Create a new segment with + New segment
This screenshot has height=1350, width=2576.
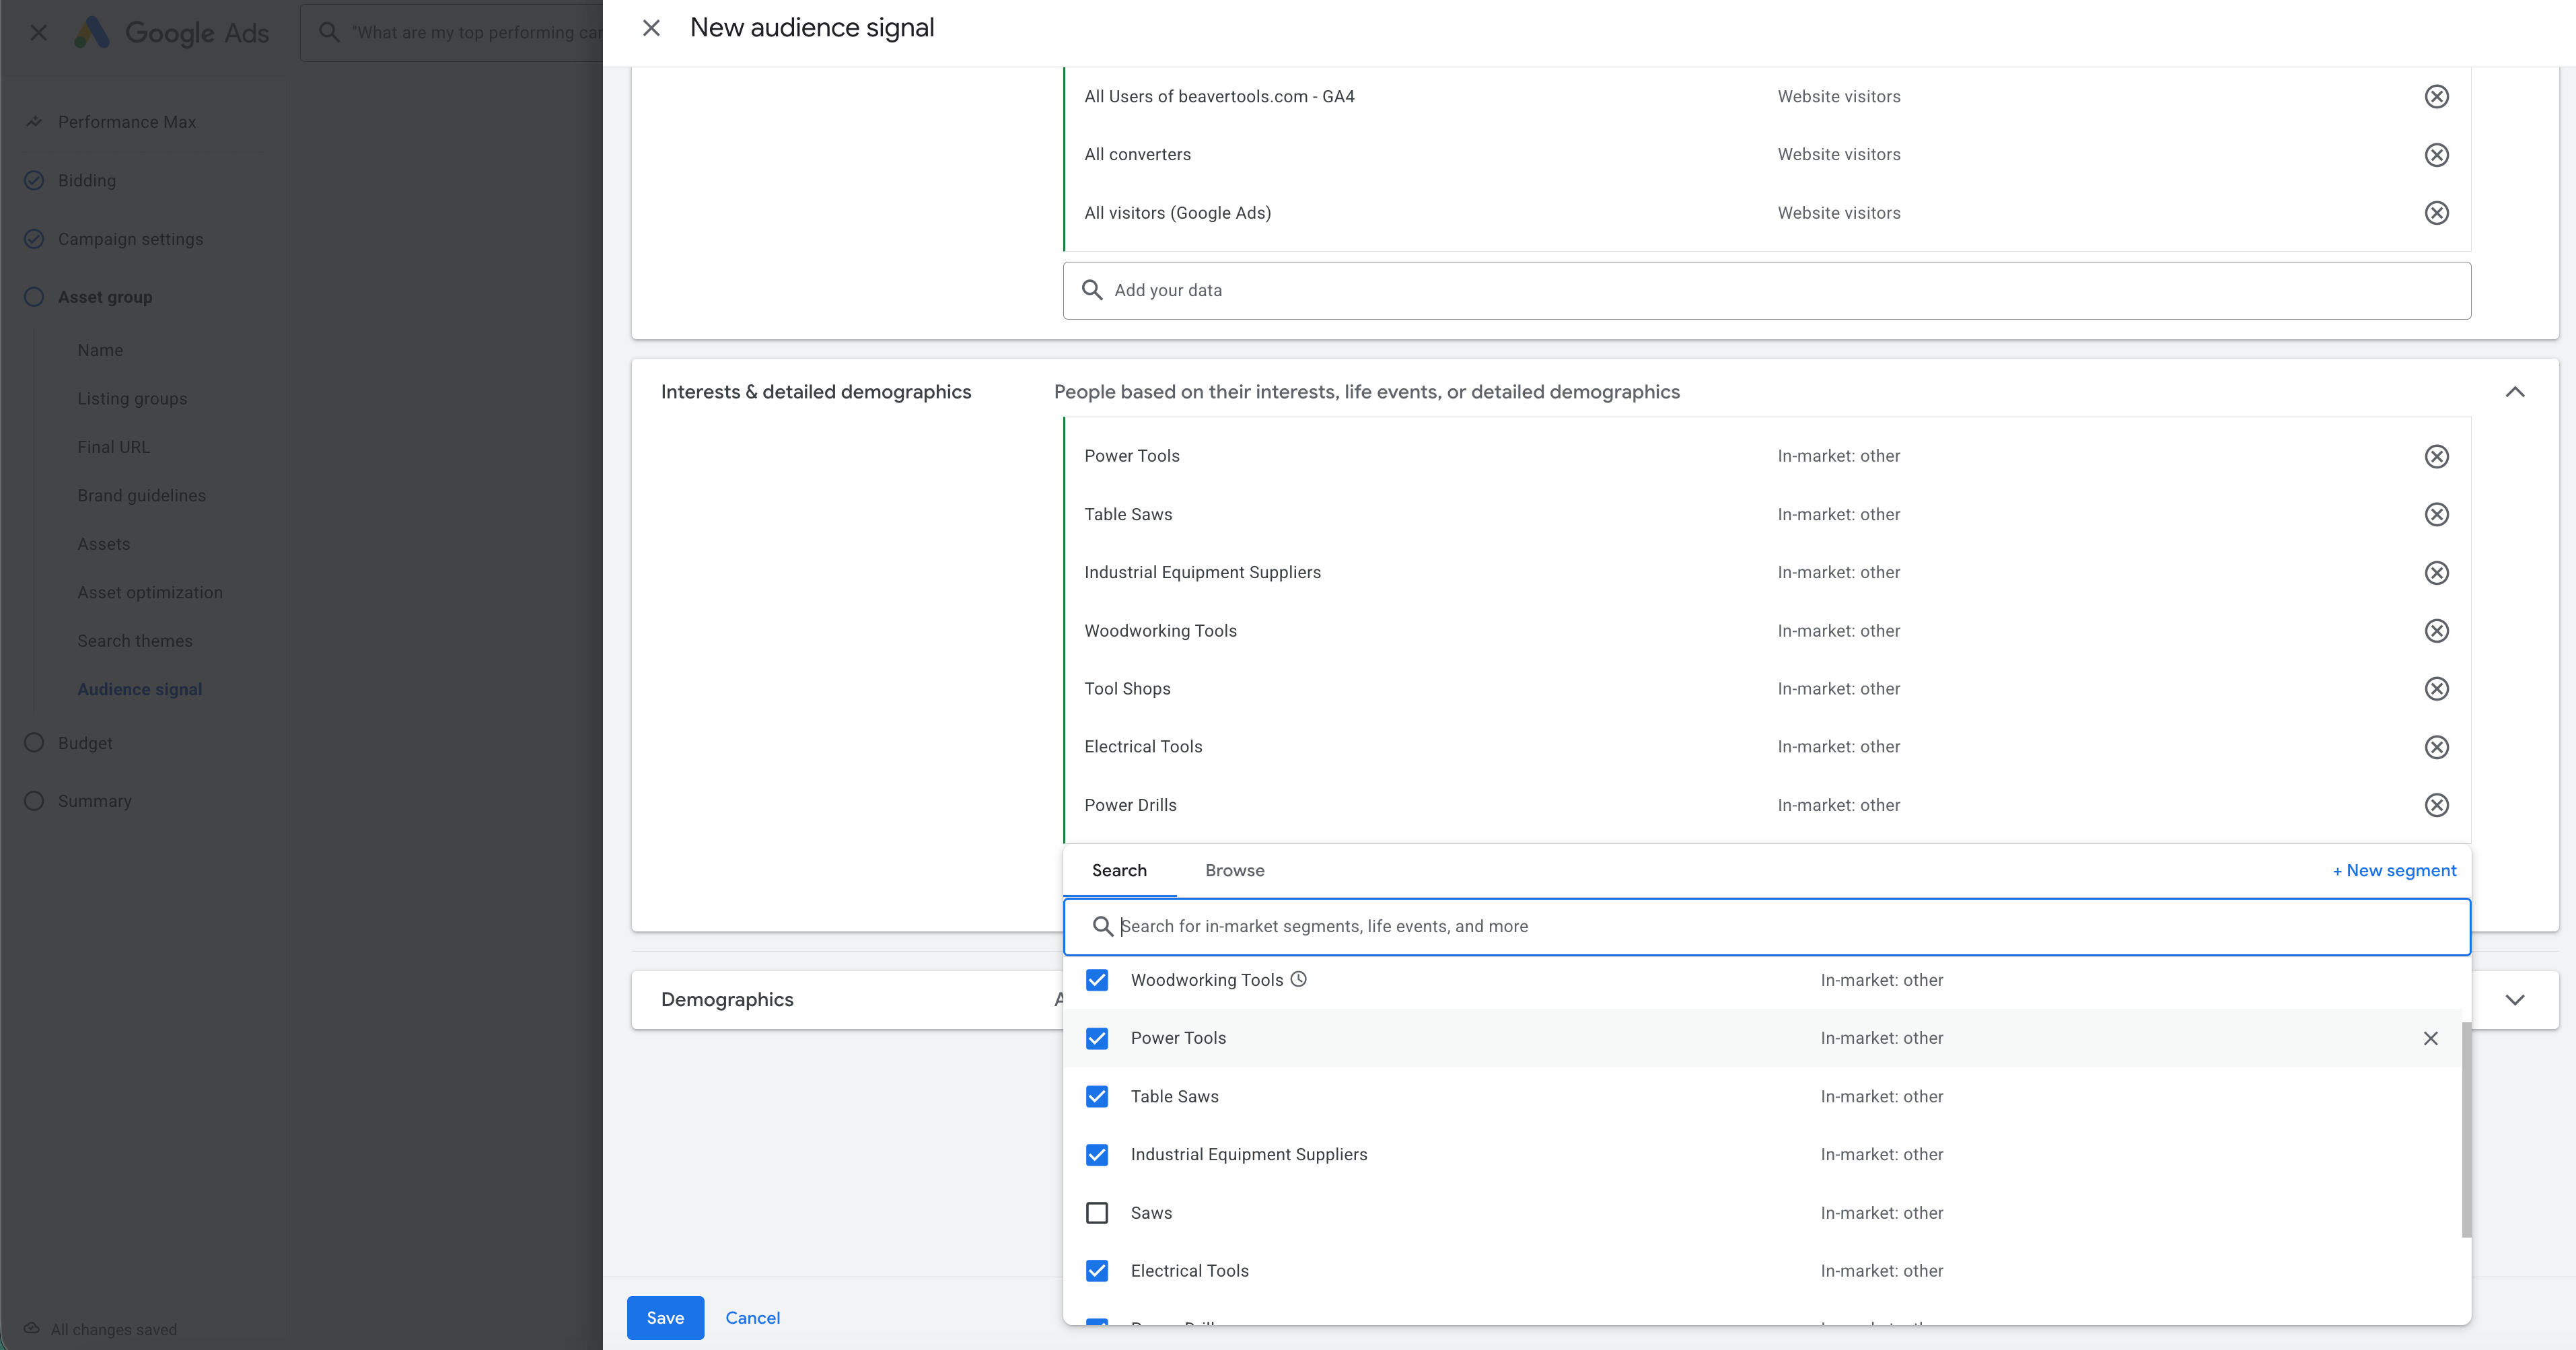(2394, 870)
